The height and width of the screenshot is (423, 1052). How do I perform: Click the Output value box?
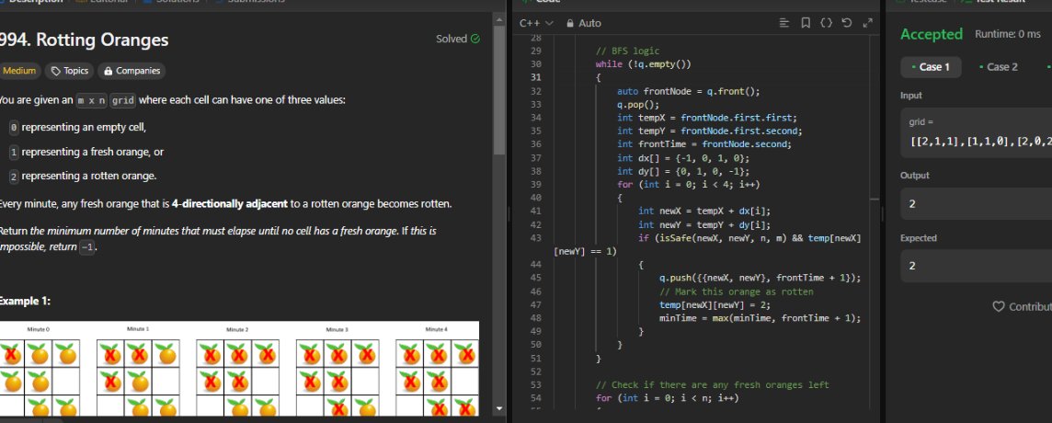977,204
